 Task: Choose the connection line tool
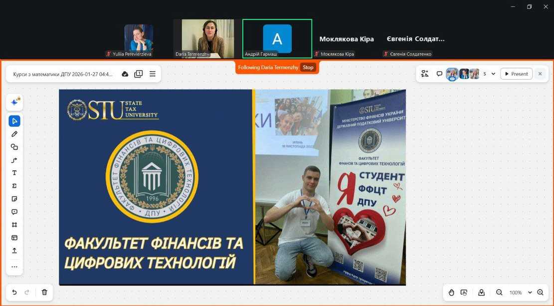tap(14, 160)
